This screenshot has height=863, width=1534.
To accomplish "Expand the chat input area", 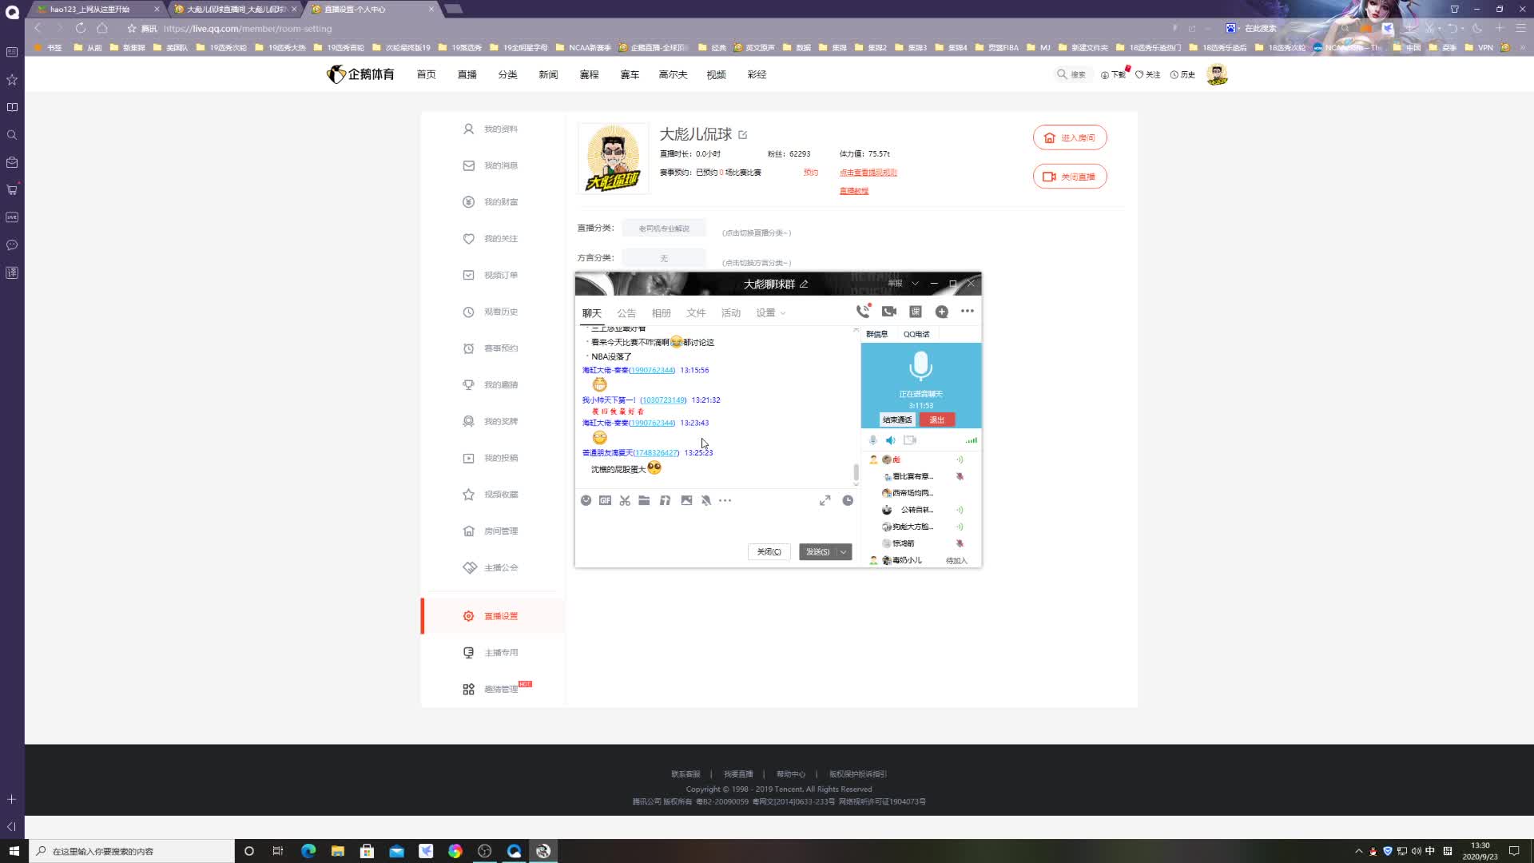I will tap(825, 500).
